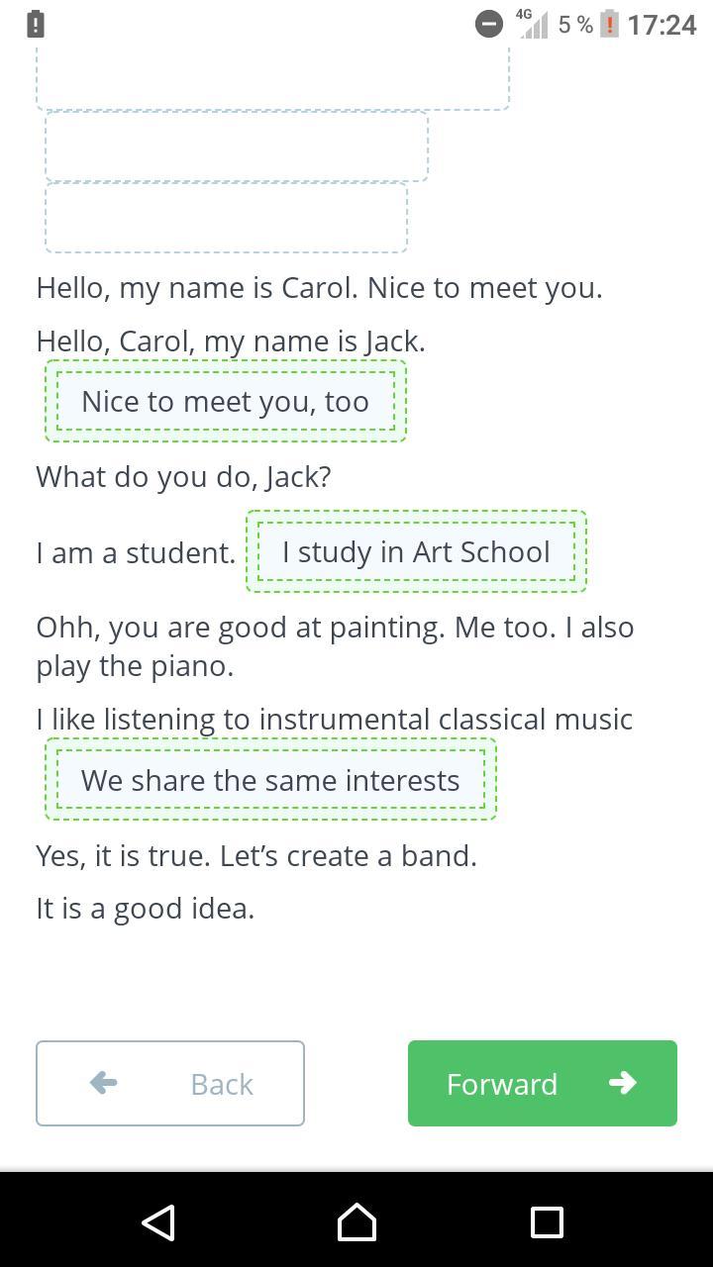Tap the Forward button
713x1267 pixels.
pos(543,1083)
